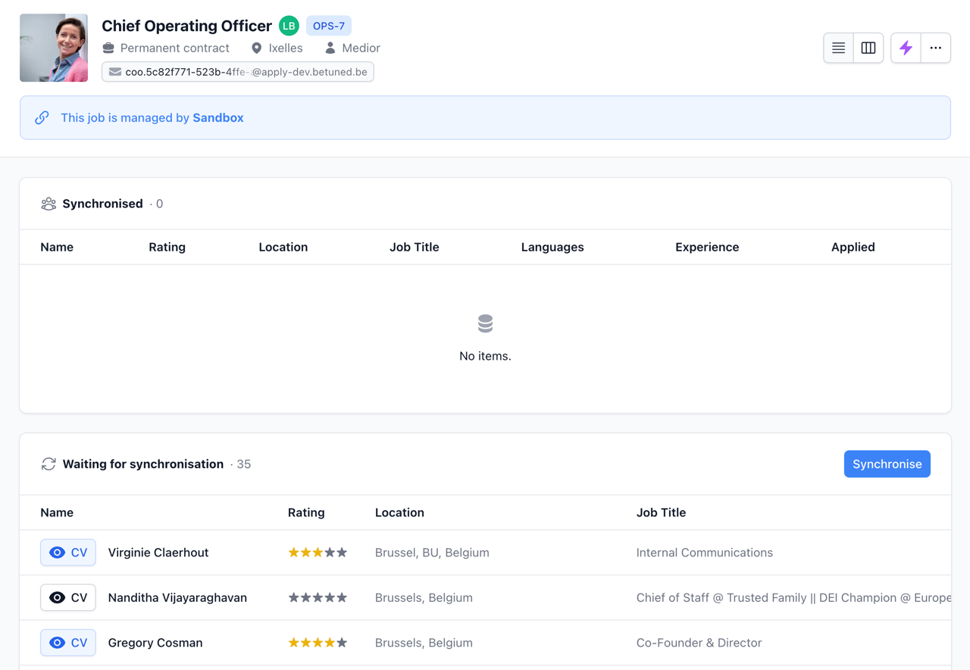Screen dimensions: 970x670
Task: Click the refresh icon beside Waiting for synchronisation
Action: pos(48,464)
